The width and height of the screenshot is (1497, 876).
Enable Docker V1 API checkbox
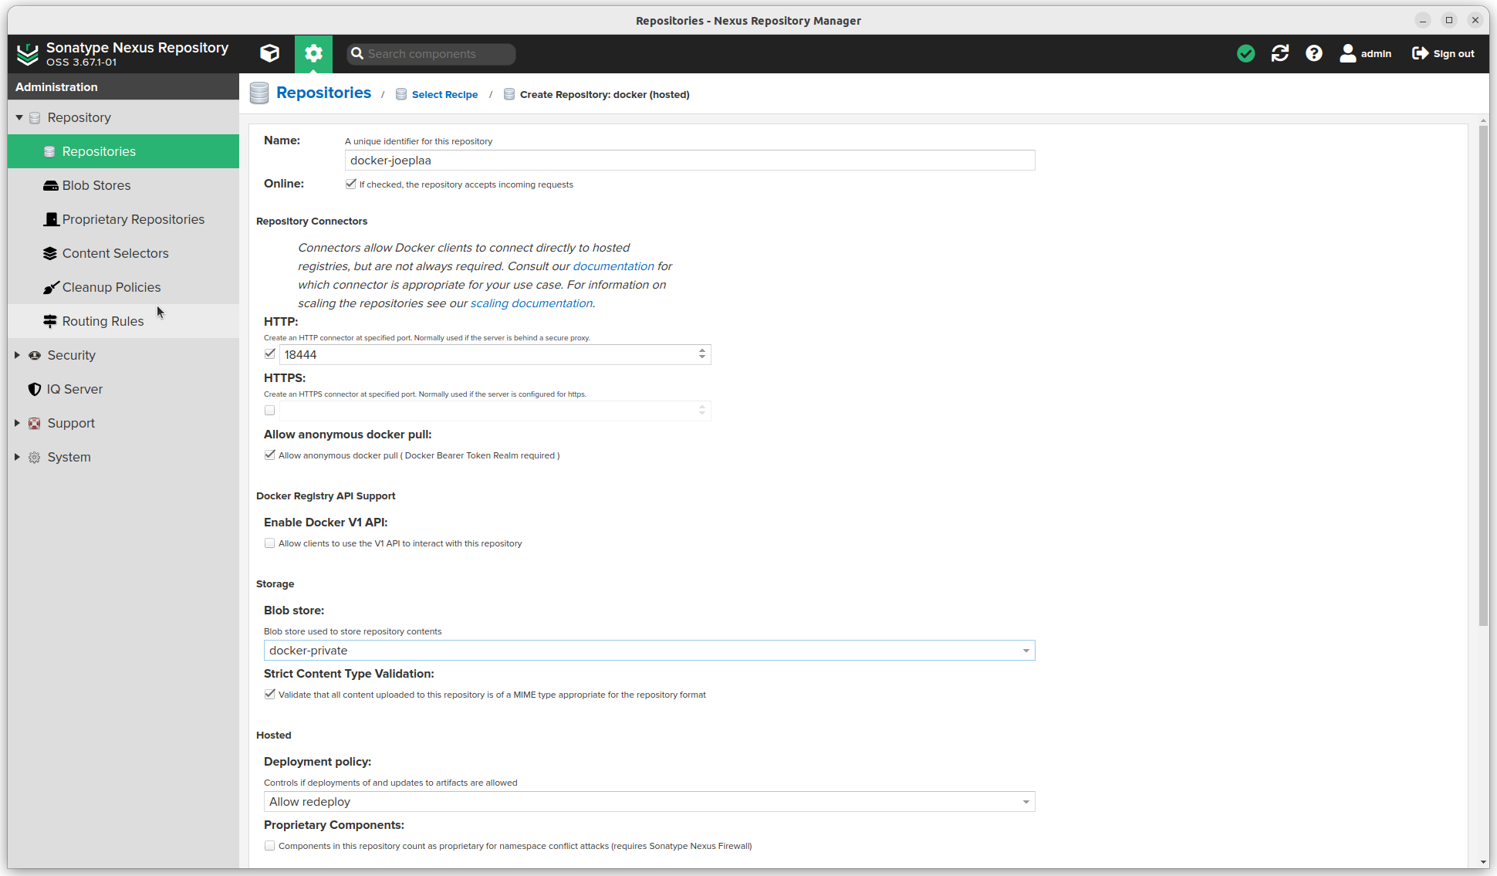[x=270, y=543]
